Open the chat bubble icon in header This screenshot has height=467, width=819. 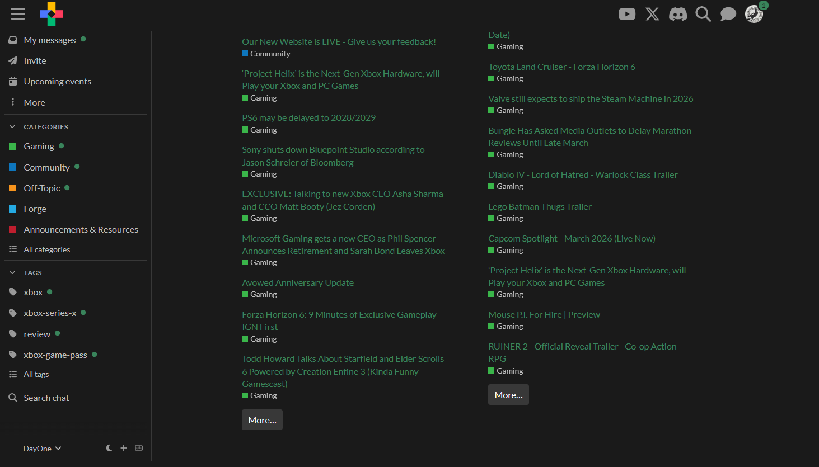point(728,14)
